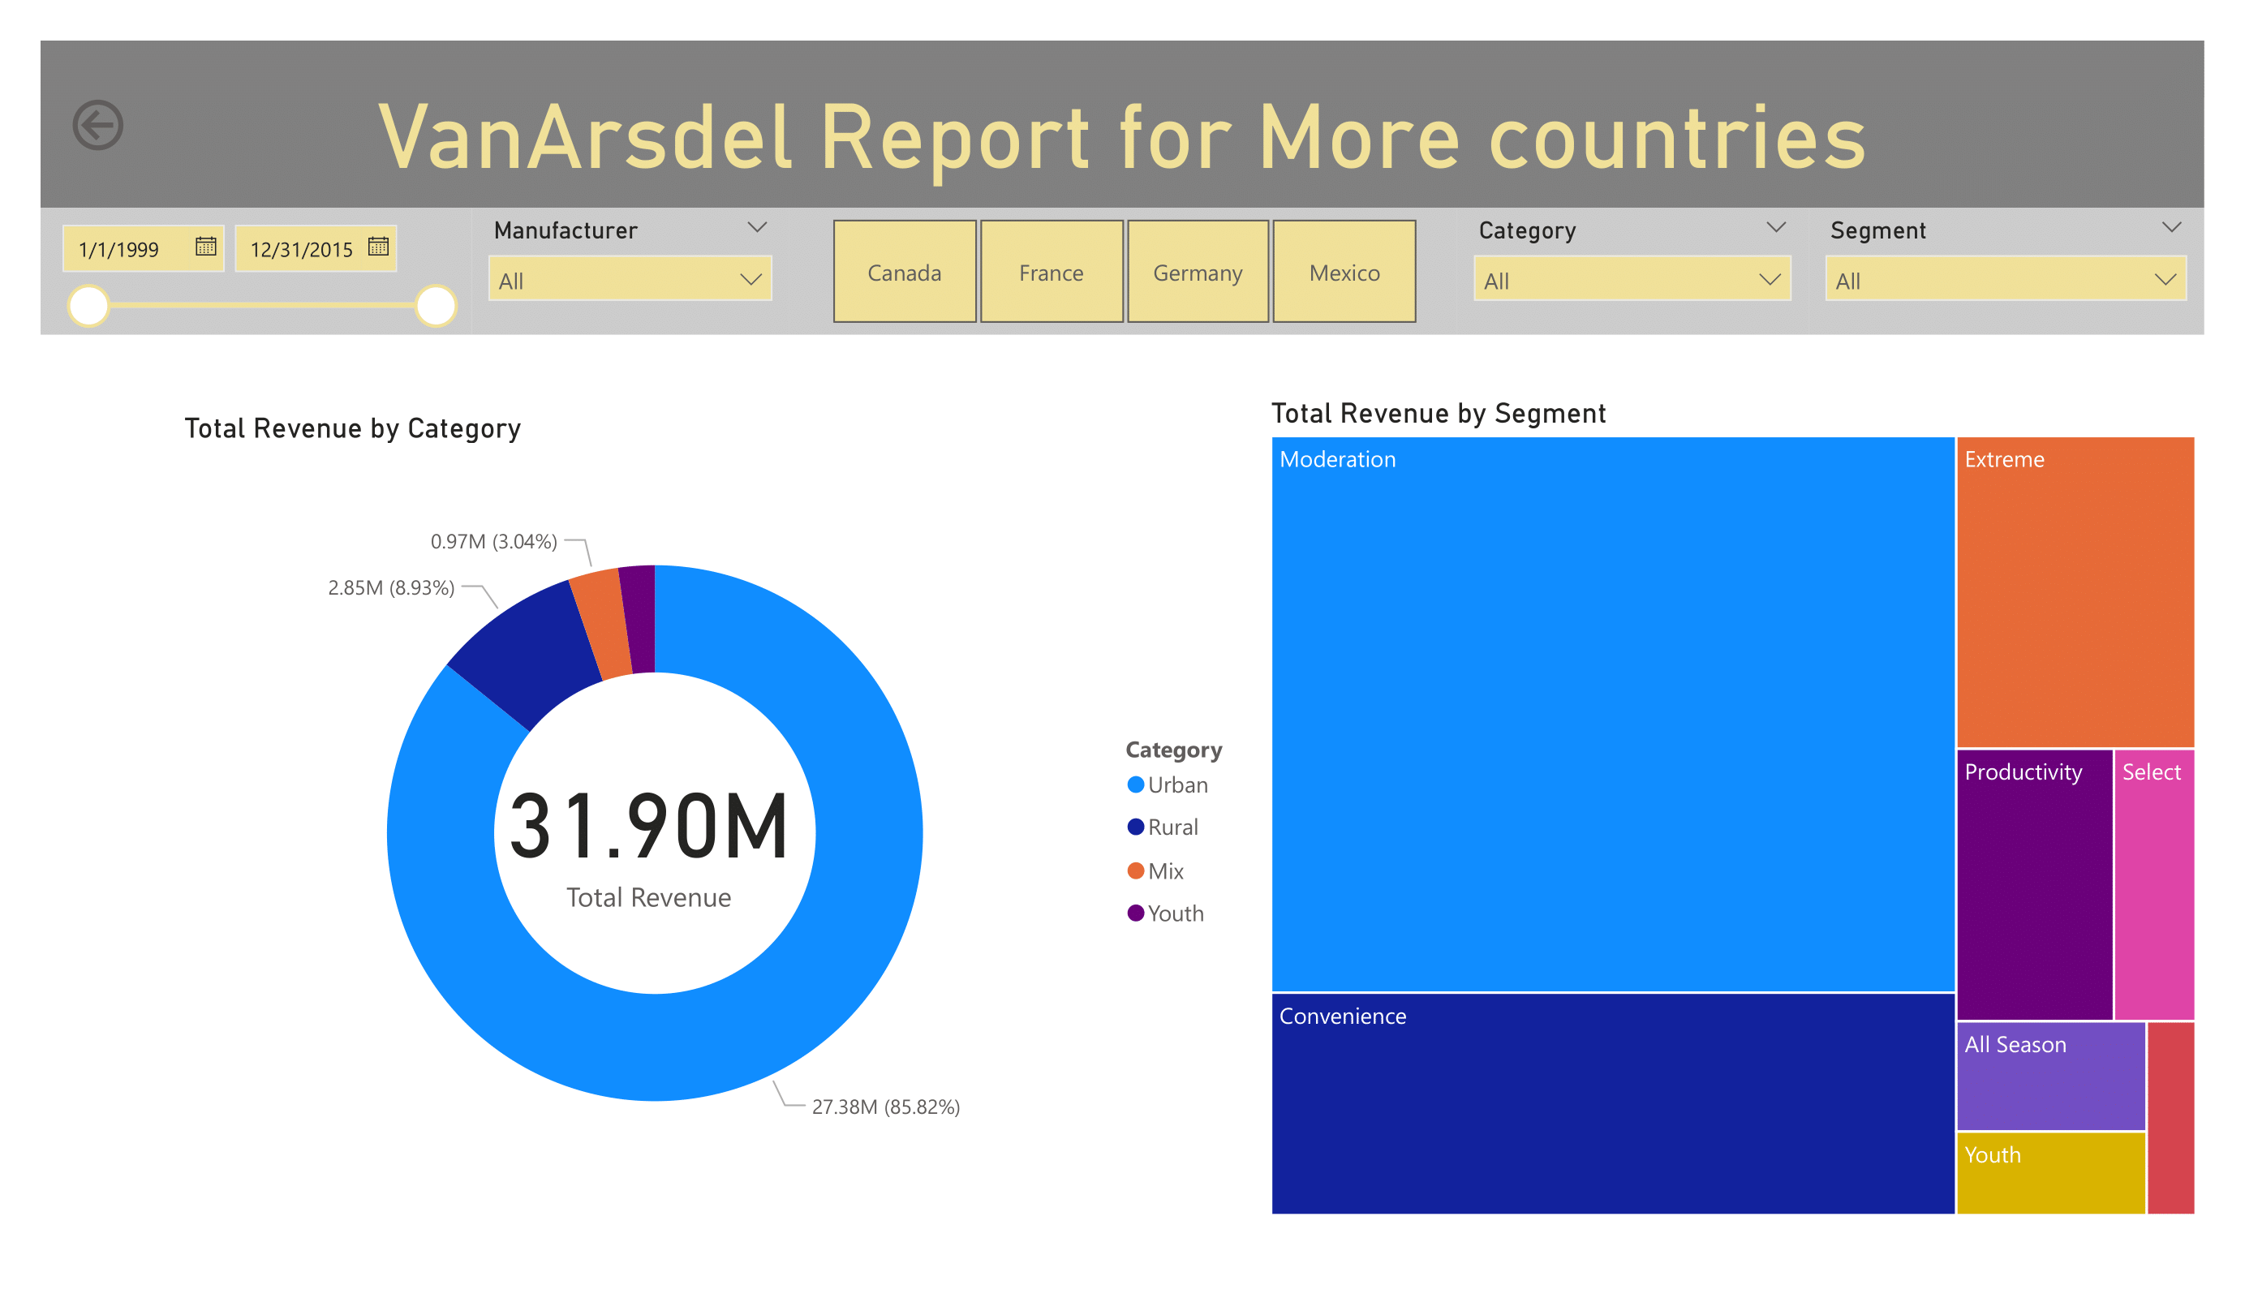
Task: Select the Mexico country button
Action: tap(1344, 273)
